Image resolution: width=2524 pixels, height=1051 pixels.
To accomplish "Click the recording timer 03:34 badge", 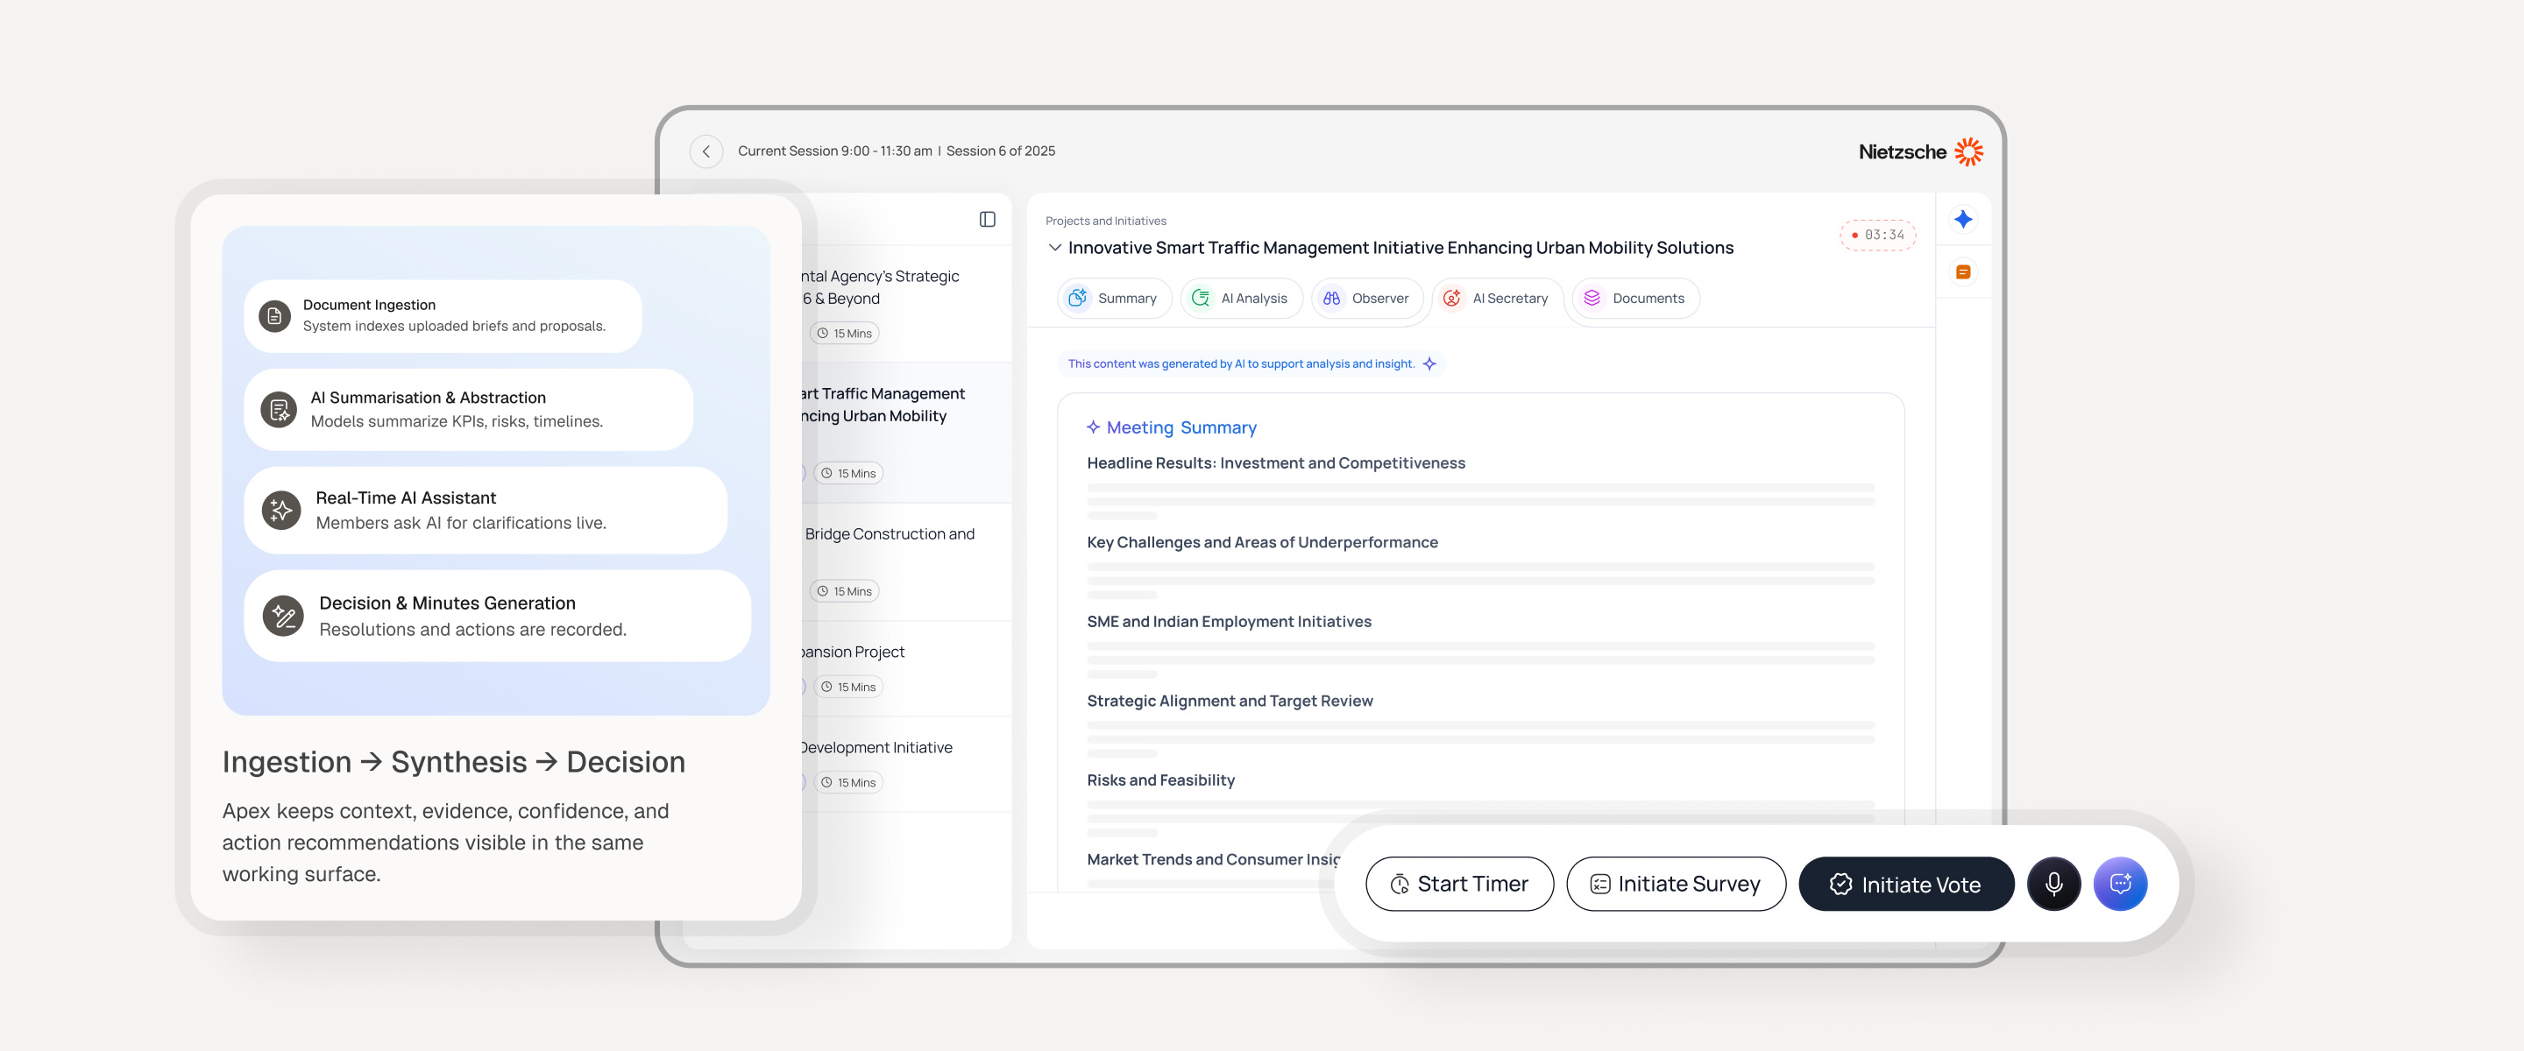I will tap(1877, 235).
